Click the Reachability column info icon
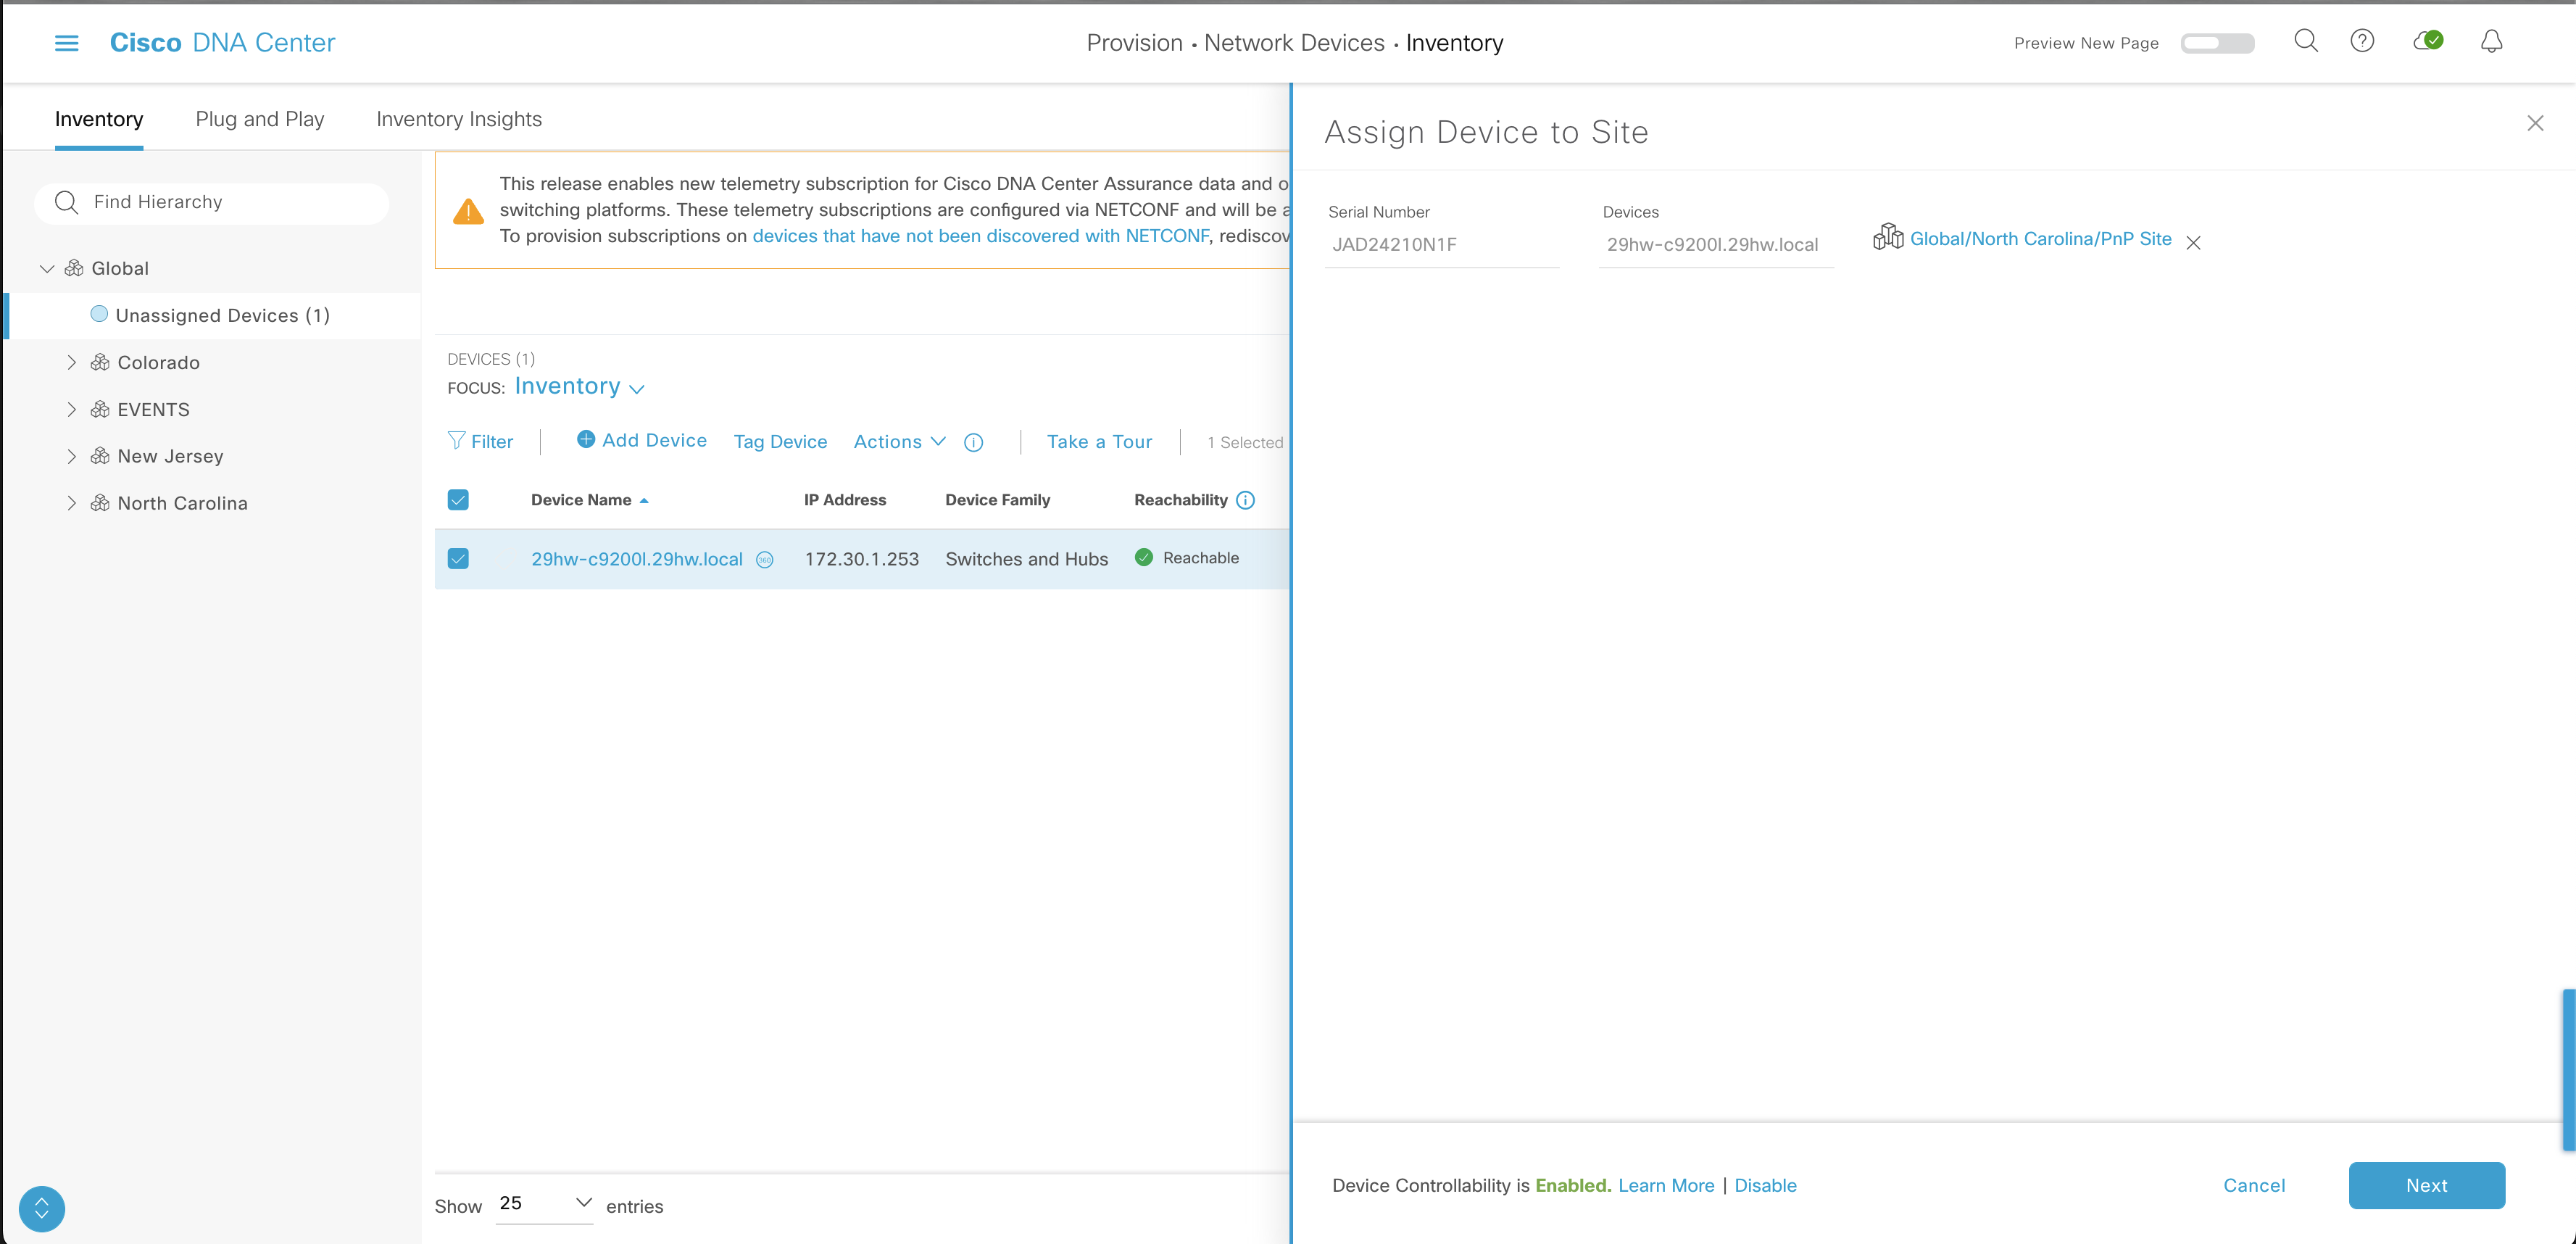 (1245, 500)
